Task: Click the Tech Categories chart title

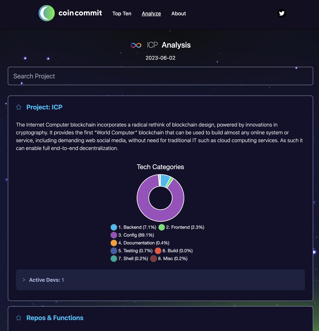Action: [x=160, y=167]
